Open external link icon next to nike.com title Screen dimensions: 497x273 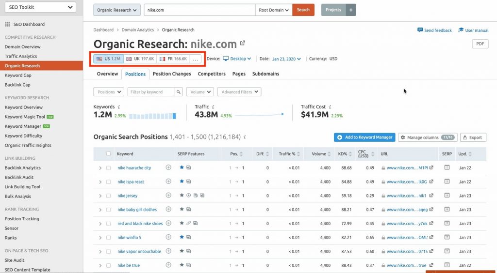click(243, 43)
